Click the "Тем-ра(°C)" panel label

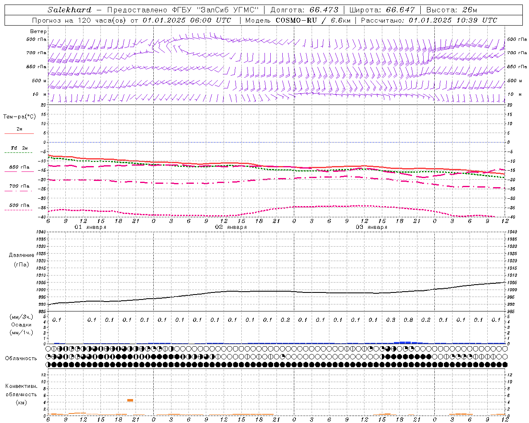19,117
